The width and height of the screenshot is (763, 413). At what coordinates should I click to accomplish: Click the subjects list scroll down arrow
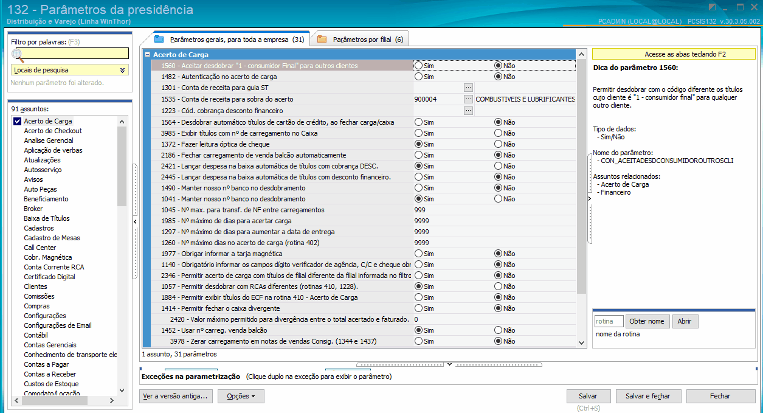pos(122,391)
